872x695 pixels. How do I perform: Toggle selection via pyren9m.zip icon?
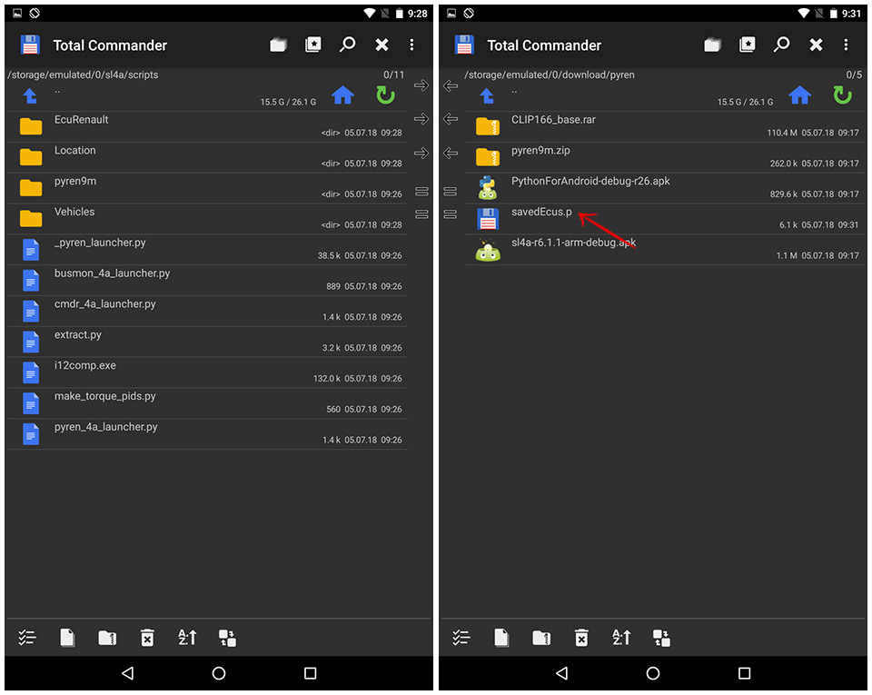click(x=488, y=157)
